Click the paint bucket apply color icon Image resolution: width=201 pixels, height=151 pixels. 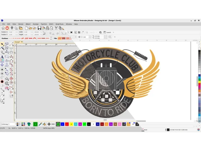[x=44, y=124]
